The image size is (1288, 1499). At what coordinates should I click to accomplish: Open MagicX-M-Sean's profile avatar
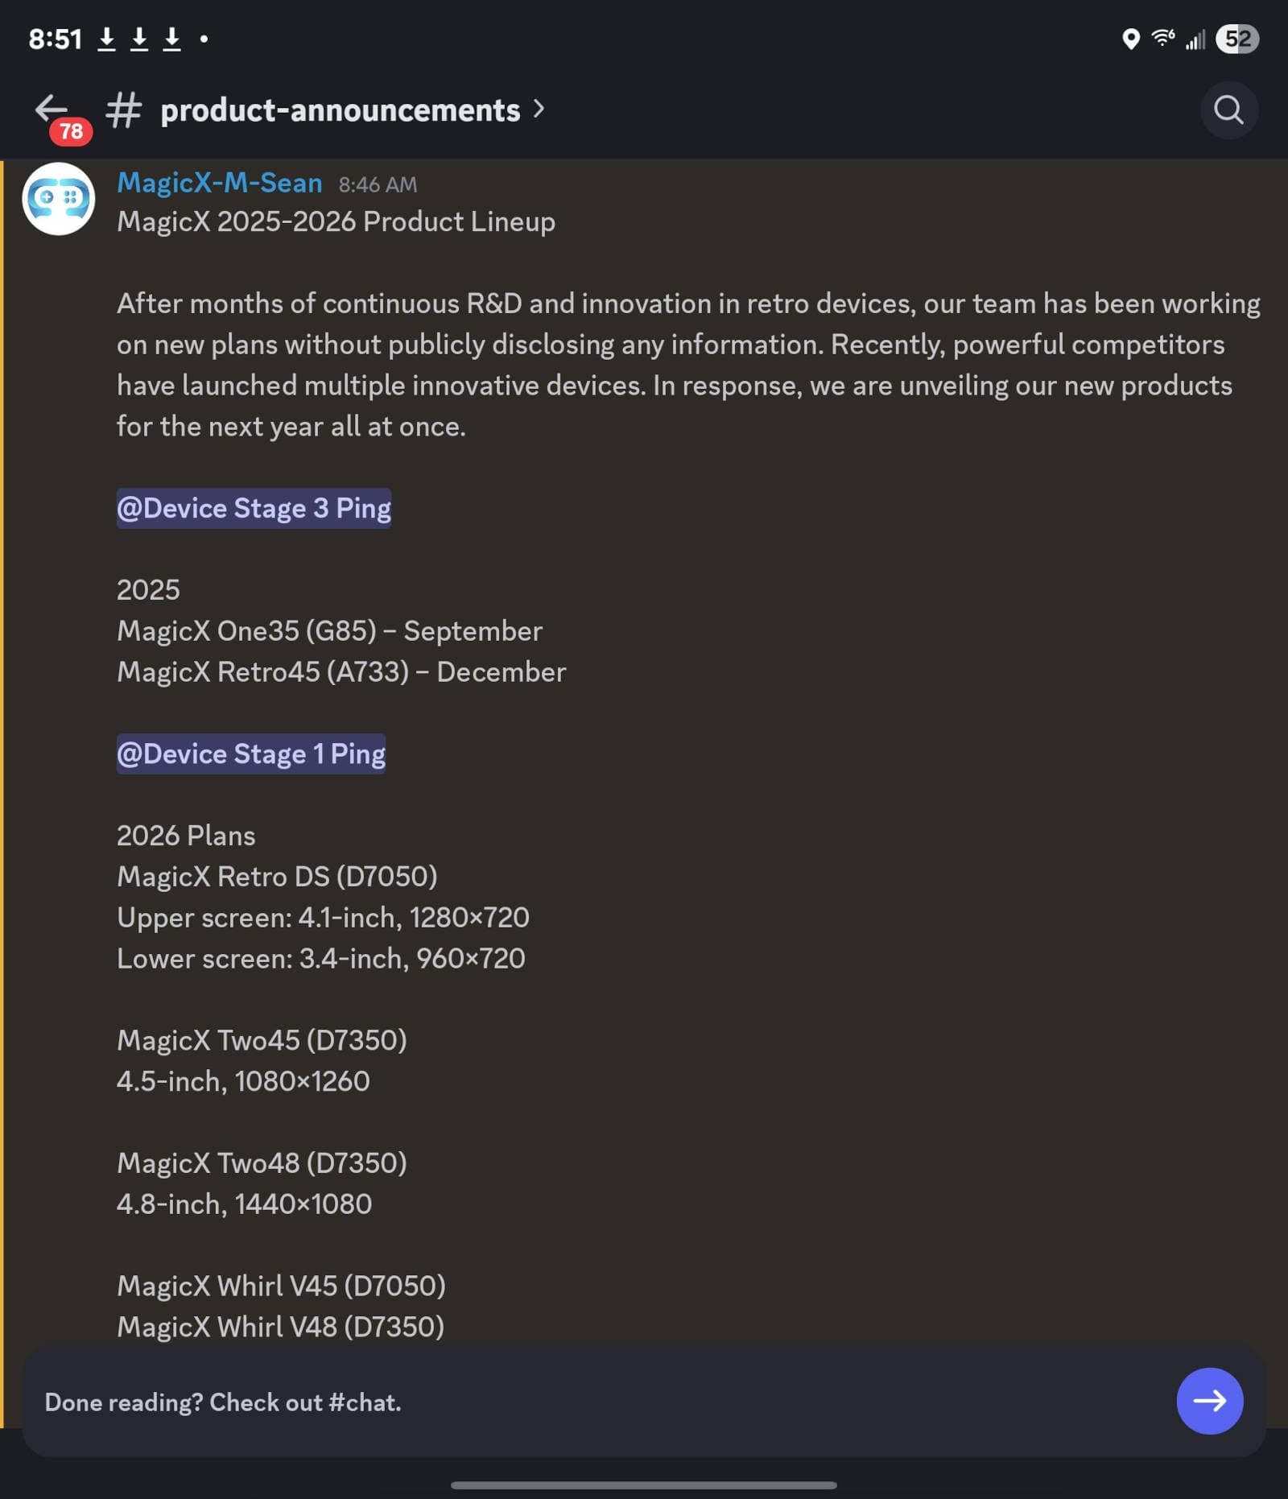click(59, 199)
